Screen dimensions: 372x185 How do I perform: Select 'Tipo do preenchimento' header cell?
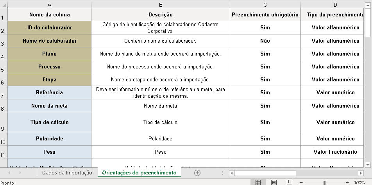pyautogui.click(x=332, y=14)
